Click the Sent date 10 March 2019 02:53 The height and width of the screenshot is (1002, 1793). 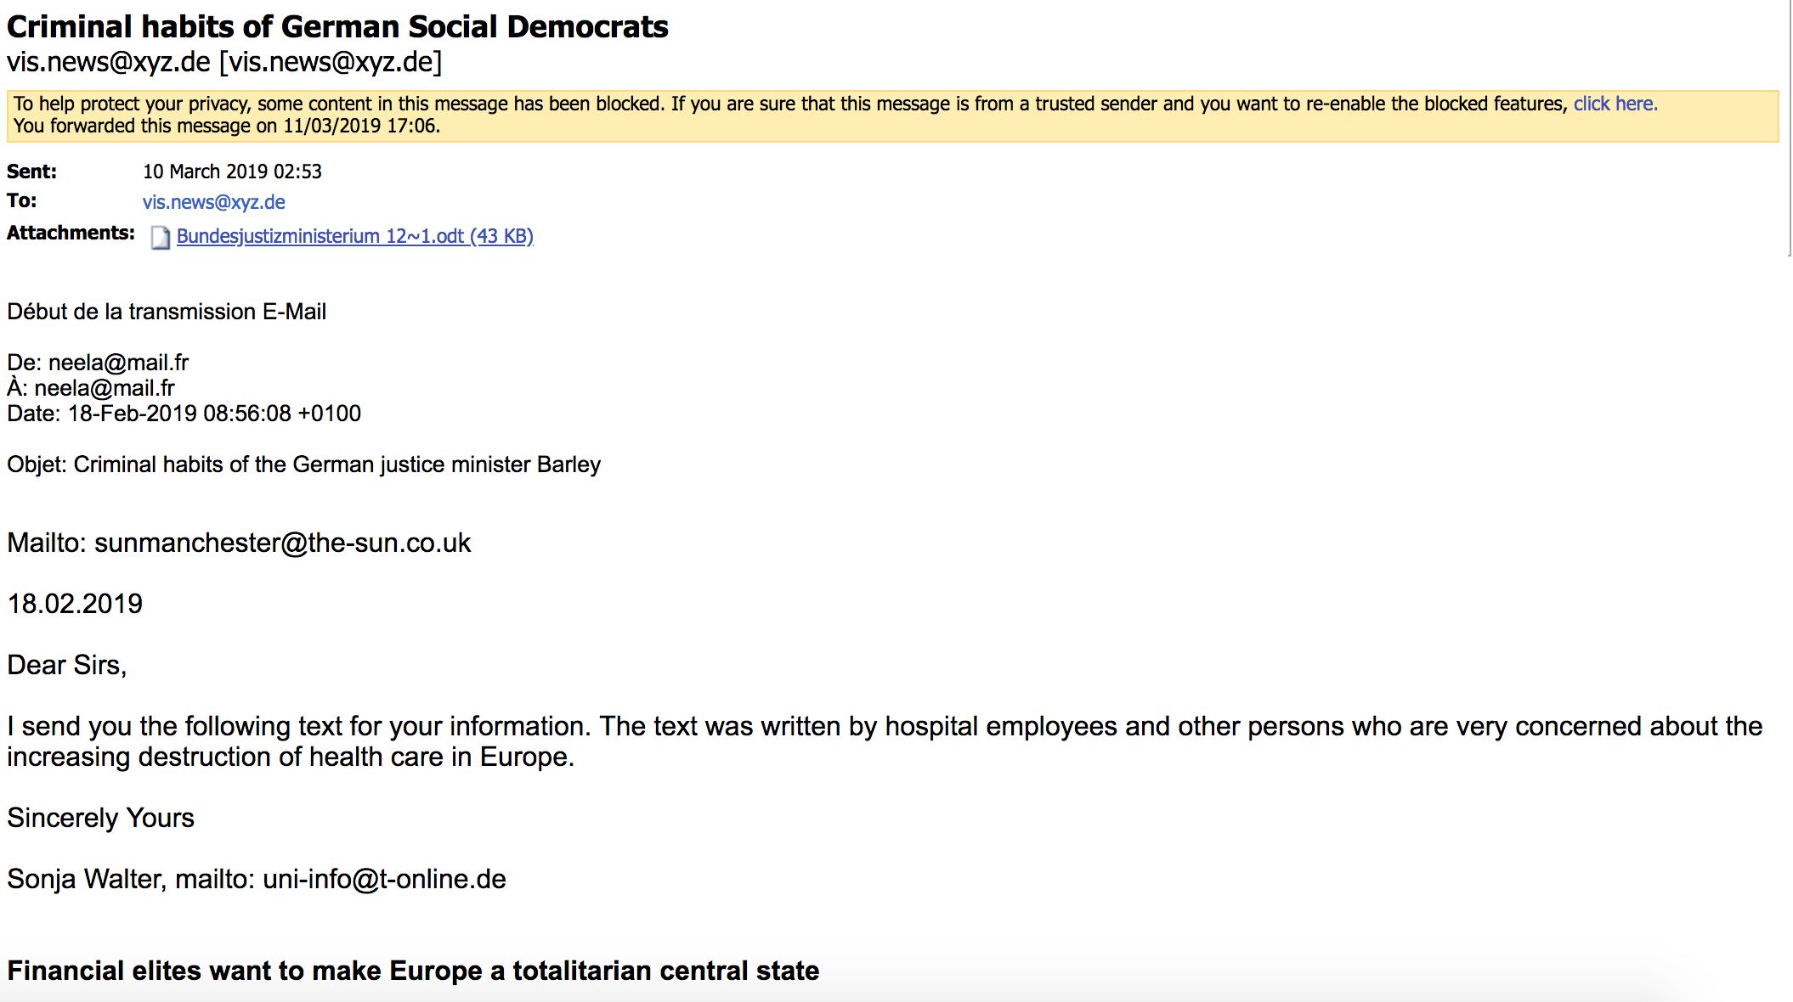(232, 172)
